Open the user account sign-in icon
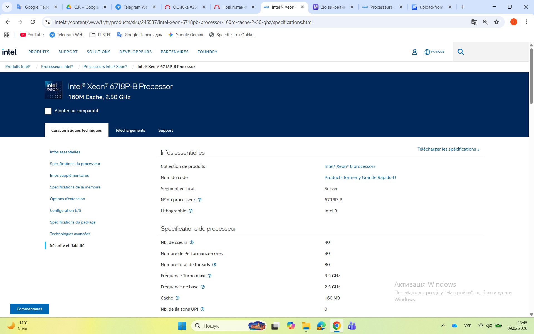Viewport: 534px width, 334px height. coord(414,52)
